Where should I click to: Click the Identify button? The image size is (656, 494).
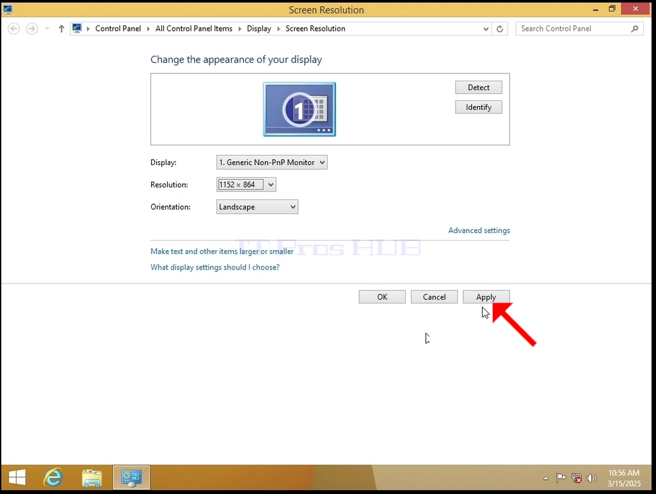(479, 107)
